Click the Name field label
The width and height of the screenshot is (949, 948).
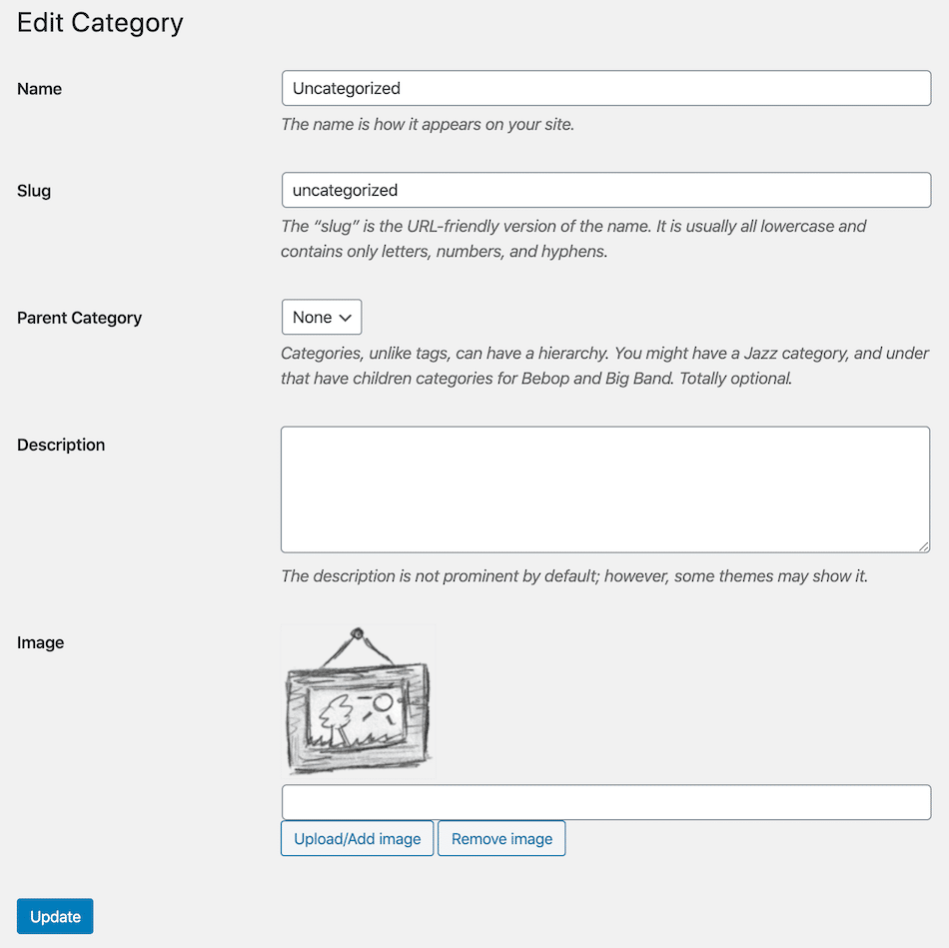40,89
